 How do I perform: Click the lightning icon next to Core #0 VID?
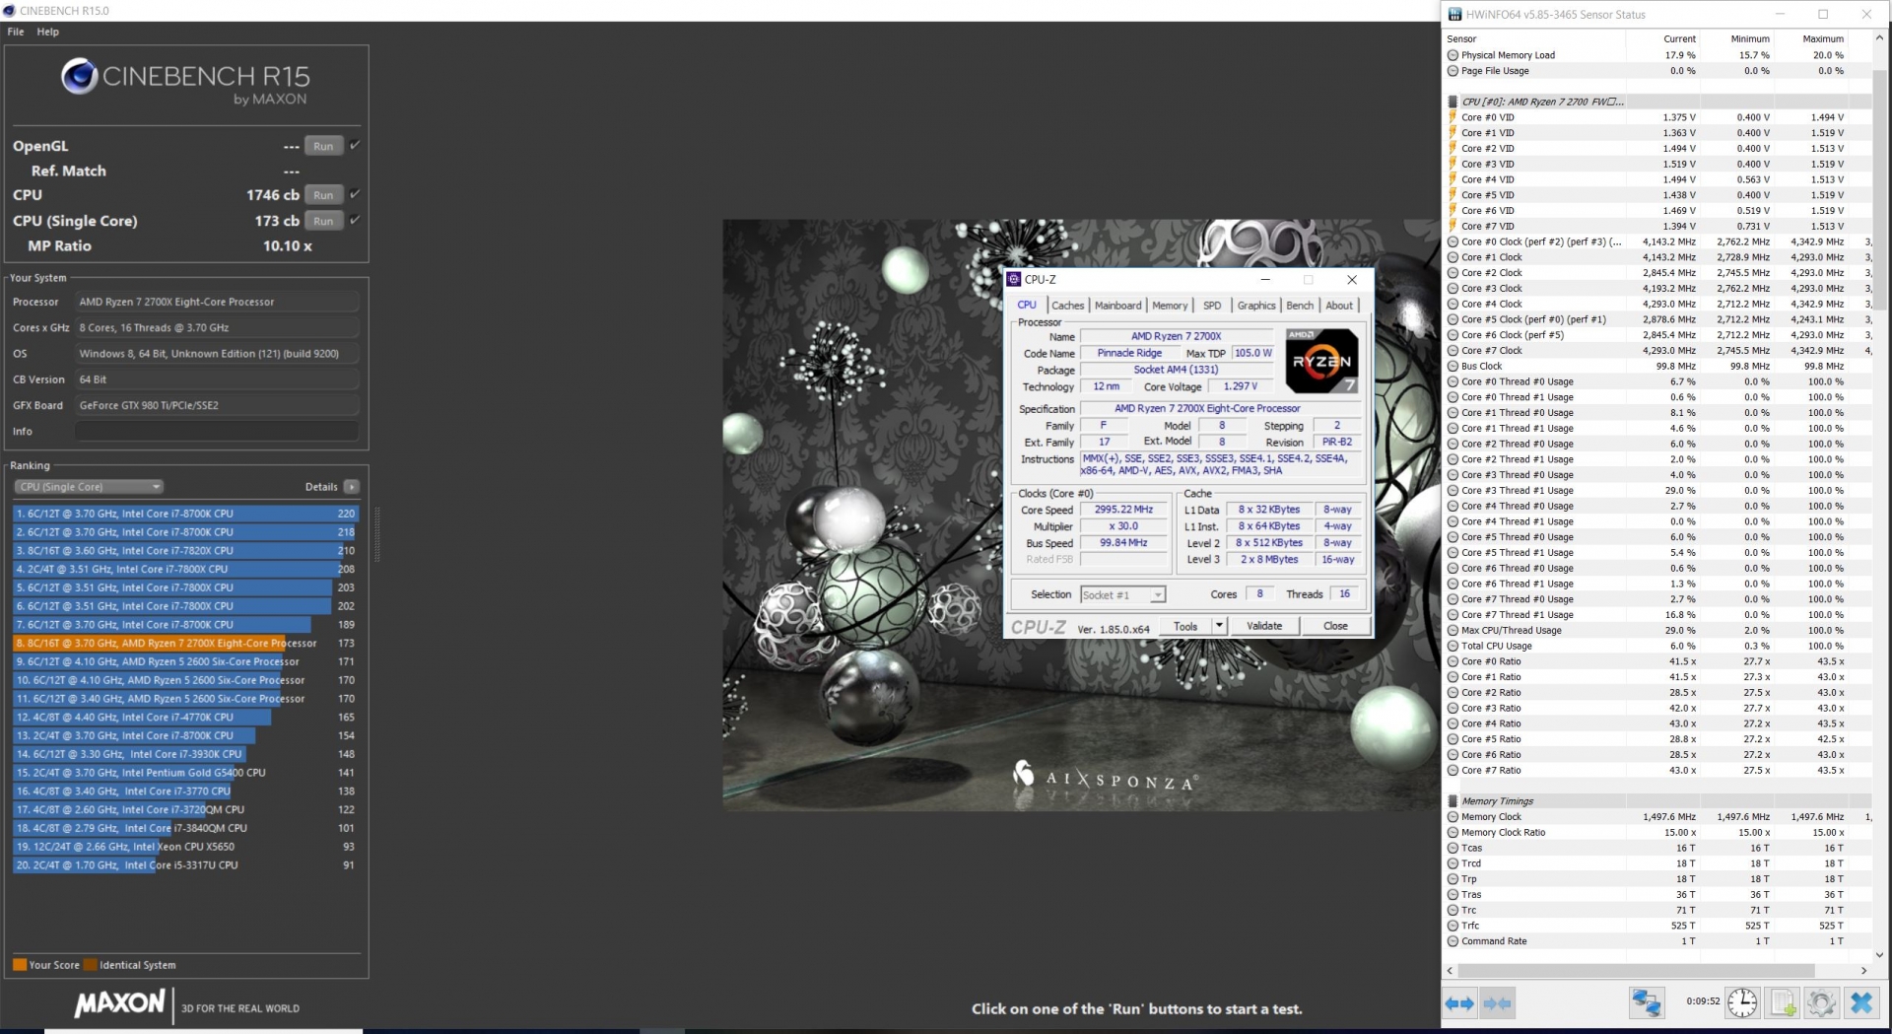coord(1453,117)
